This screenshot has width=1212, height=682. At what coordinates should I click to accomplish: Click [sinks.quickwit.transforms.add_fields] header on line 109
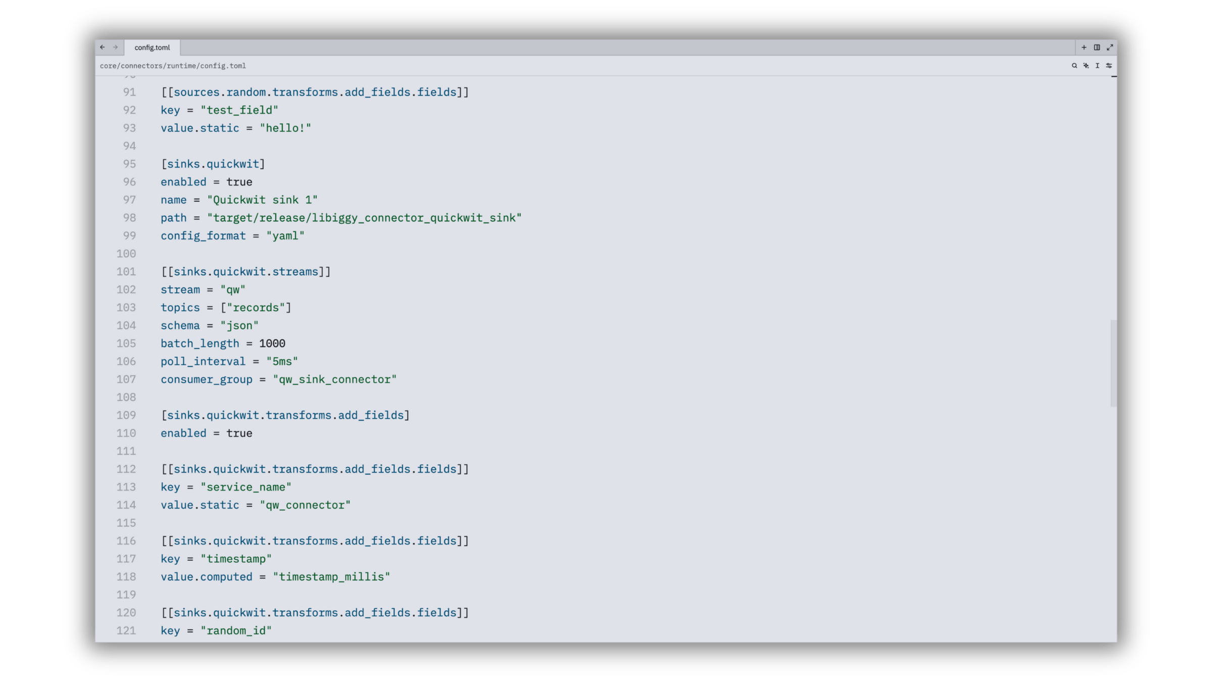pos(285,415)
